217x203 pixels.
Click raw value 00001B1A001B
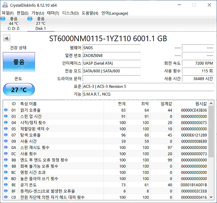pyautogui.click(x=194, y=185)
